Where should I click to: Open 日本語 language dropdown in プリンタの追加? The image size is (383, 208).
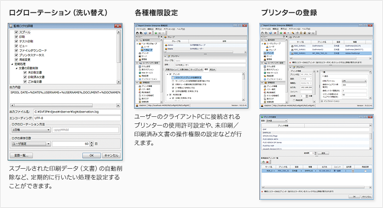276,121
